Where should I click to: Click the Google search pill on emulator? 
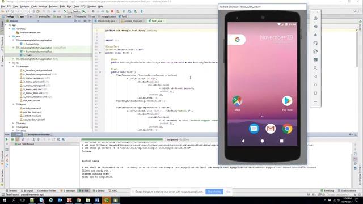coord(237,40)
